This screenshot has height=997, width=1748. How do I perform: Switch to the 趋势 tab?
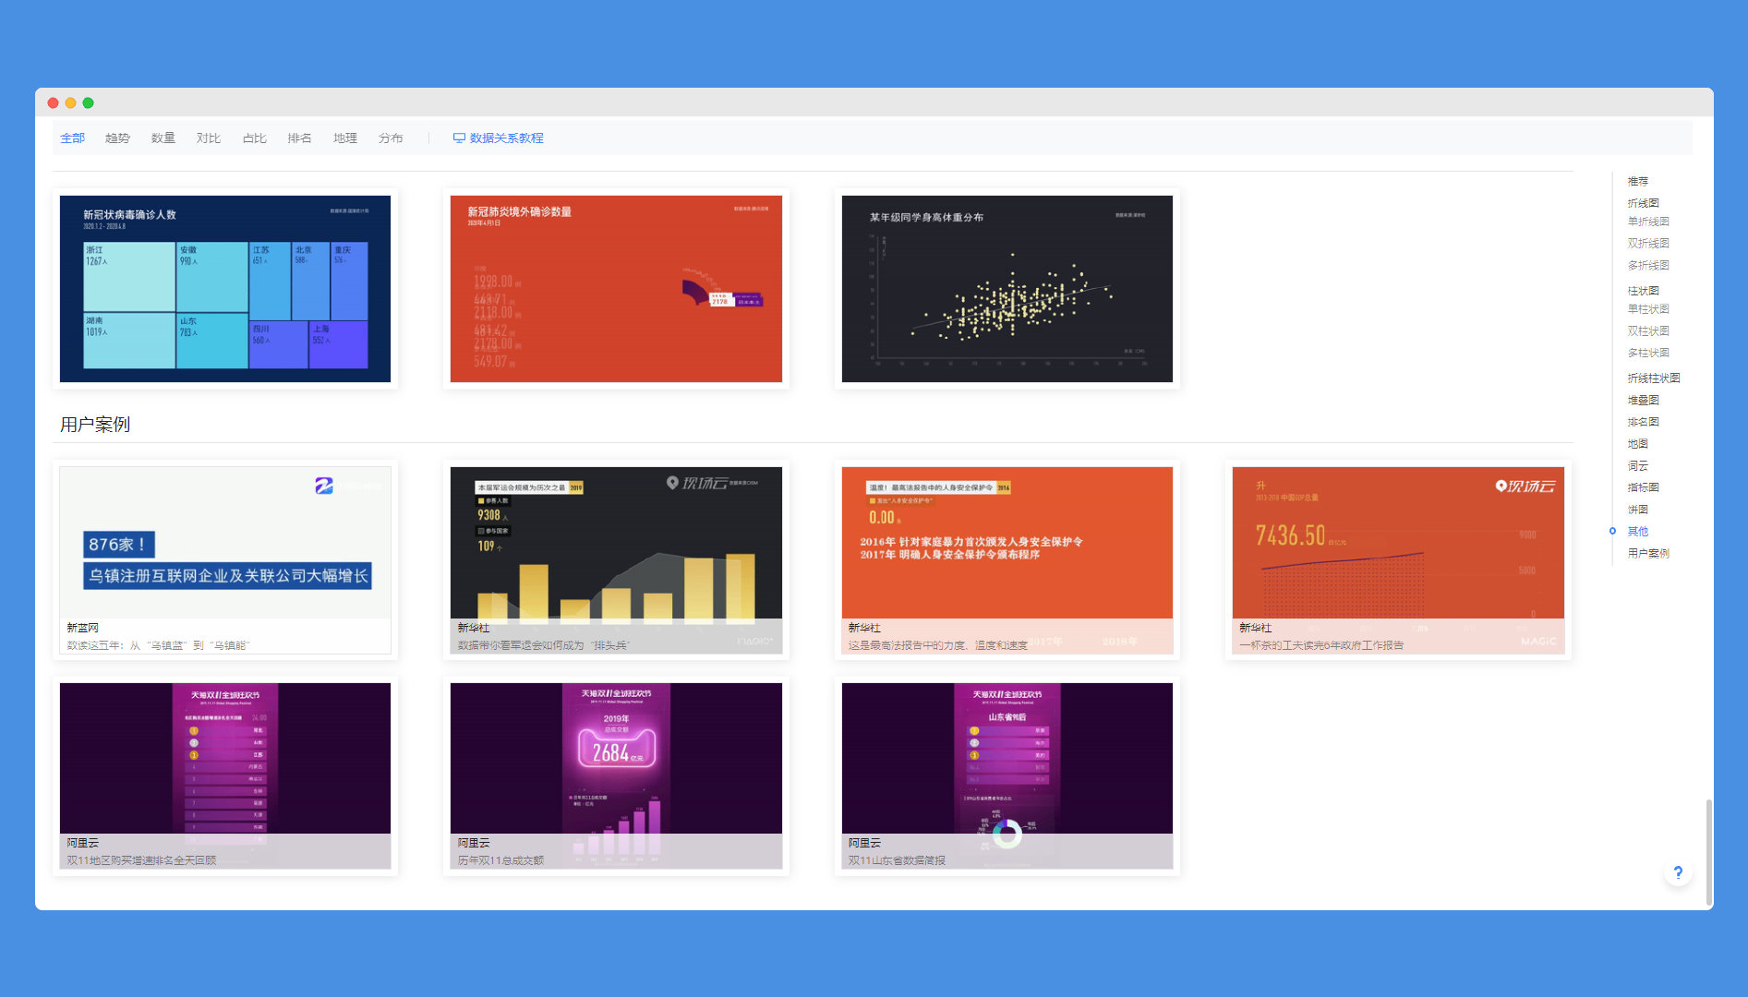click(x=117, y=138)
